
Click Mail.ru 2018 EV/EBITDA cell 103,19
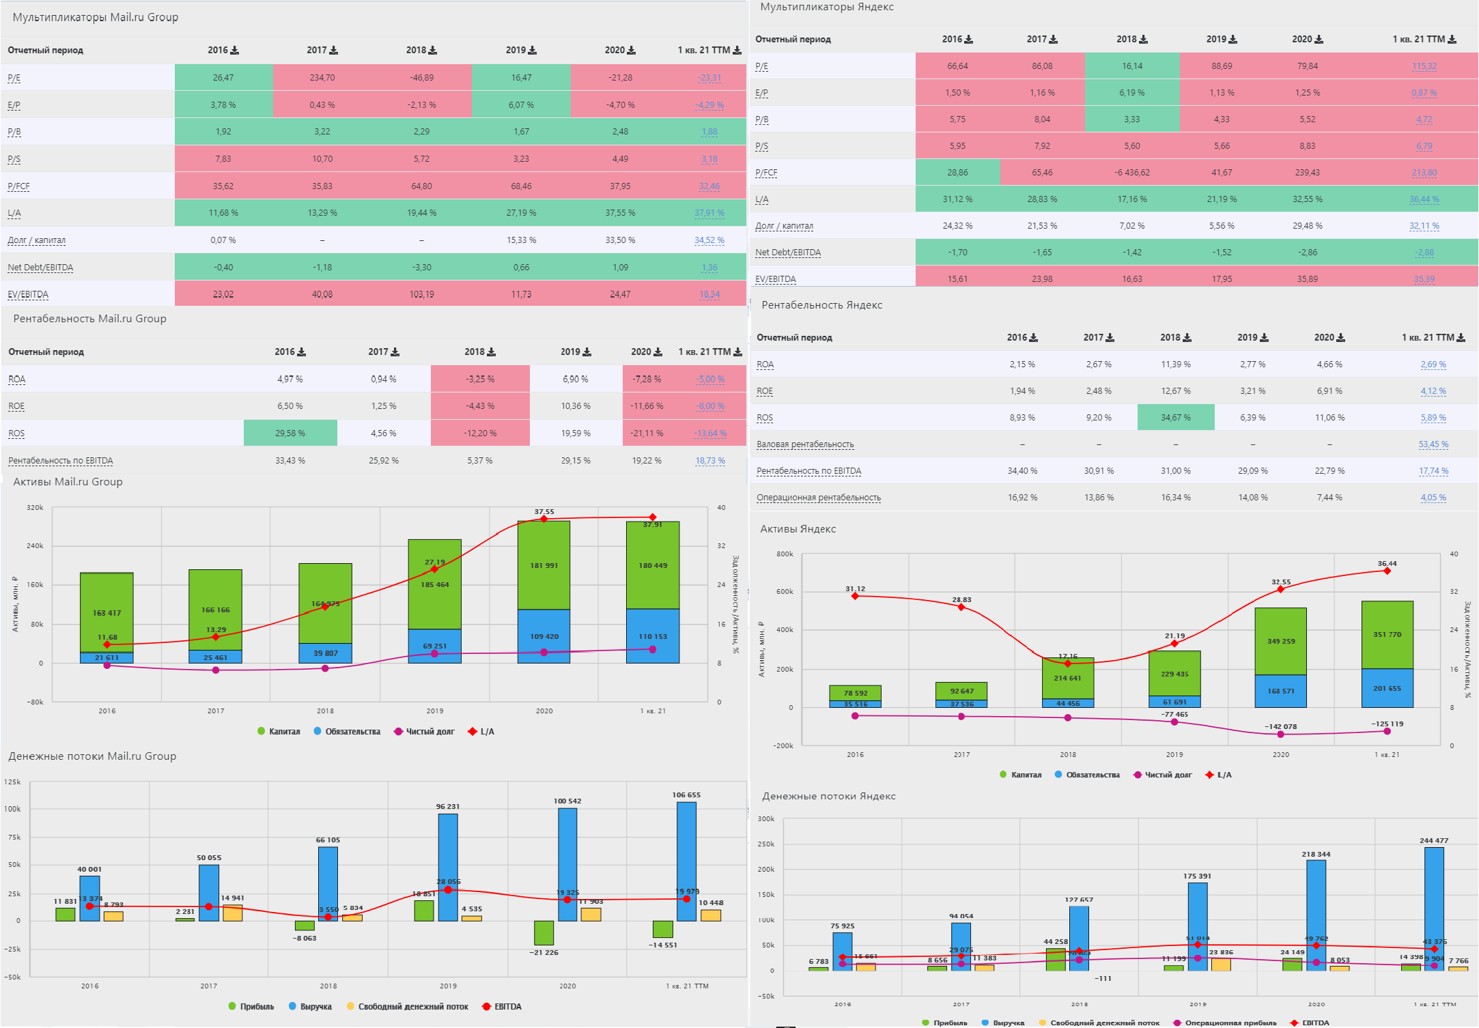[x=422, y=294]
